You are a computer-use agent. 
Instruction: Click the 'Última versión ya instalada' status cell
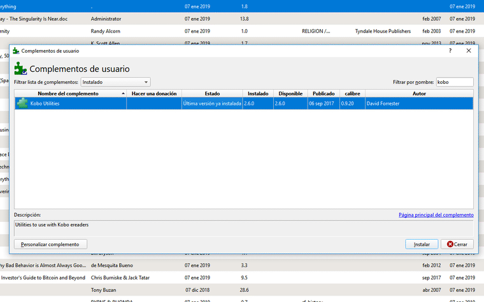pyautogui.click(x=212, y=104)
